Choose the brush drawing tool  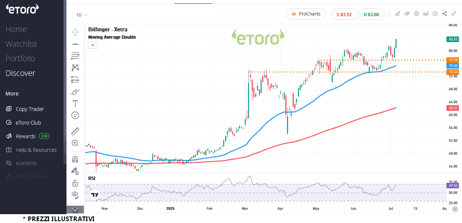(x=75, y=91)
